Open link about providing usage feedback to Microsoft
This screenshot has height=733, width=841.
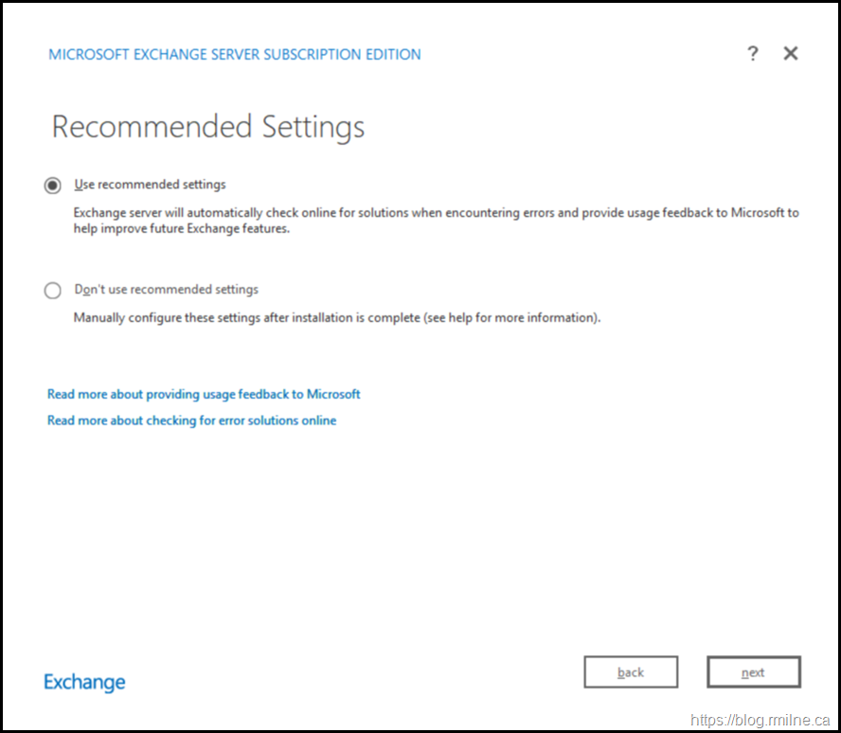(x=204, y=394)
